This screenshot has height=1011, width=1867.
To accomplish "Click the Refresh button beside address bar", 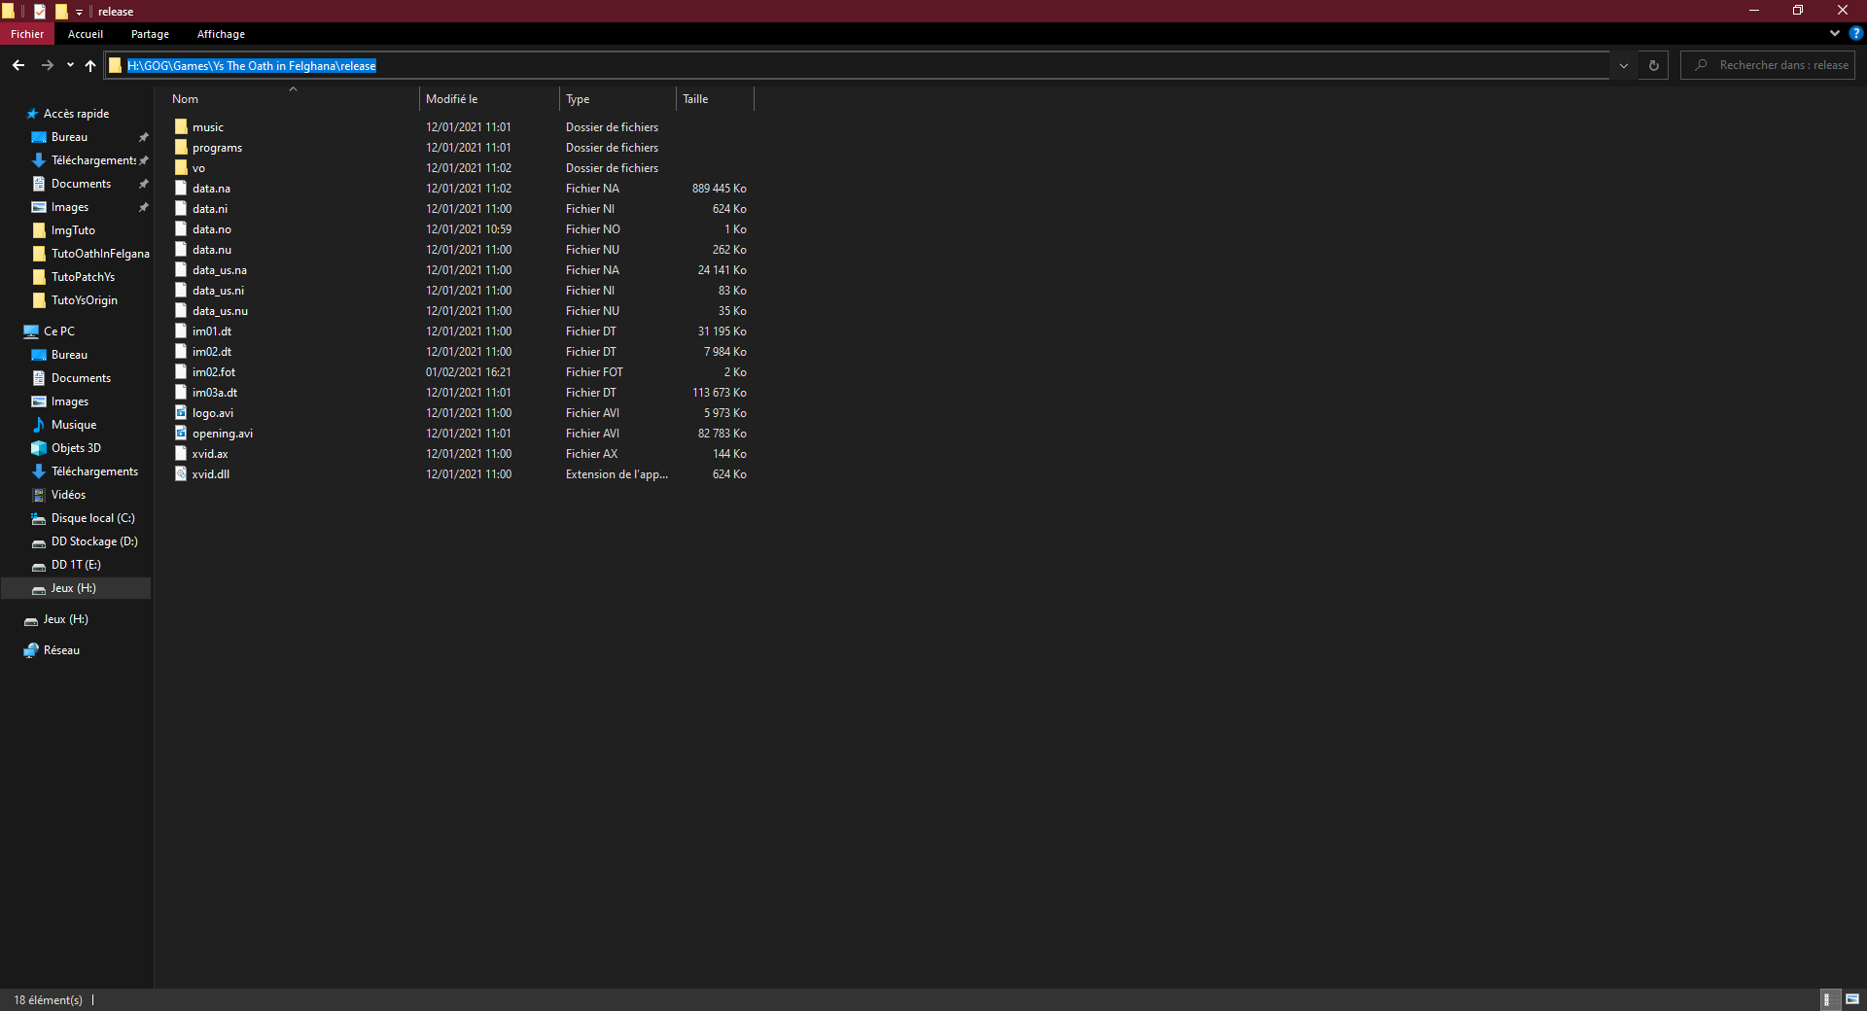I will (1653, 65).
